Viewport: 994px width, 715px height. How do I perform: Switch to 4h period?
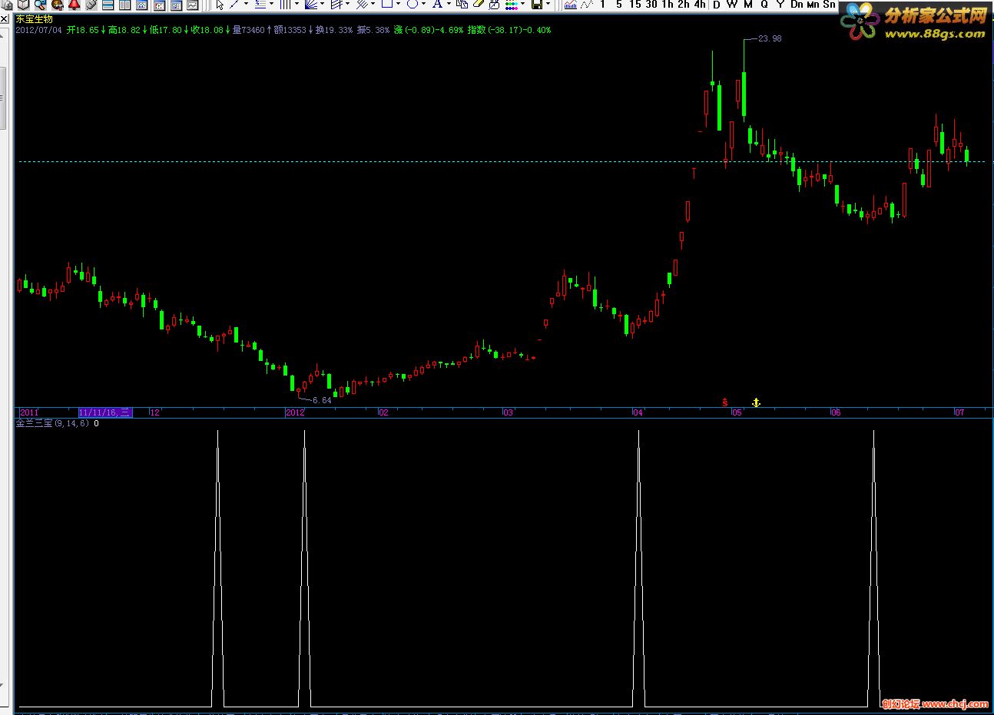coord(700,4)
